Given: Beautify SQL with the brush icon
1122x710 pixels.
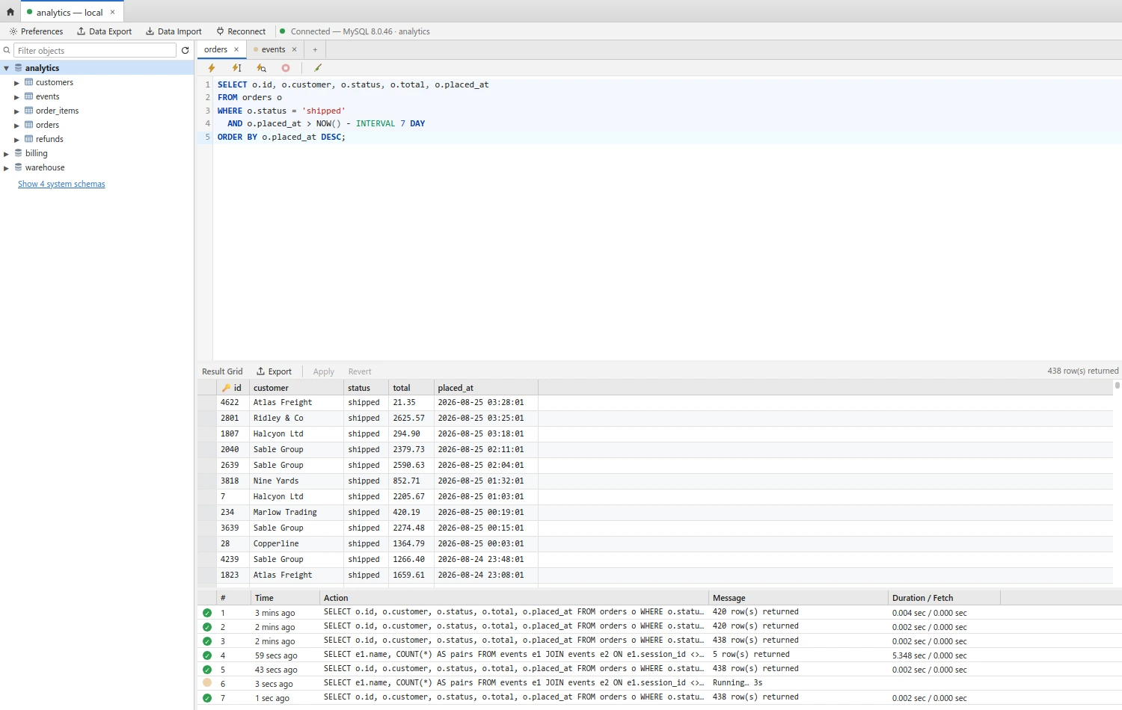Looking at the screenshot, I should (318, 68).
